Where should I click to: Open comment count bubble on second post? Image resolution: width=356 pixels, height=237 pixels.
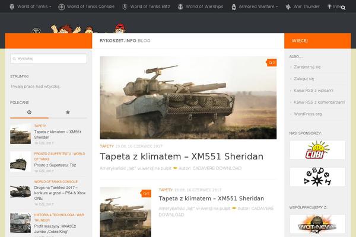click(146, 194)
